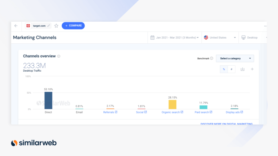Click the 11.79% value label
The height and width of the screenshot is (156, 278).
click(204, 103)
